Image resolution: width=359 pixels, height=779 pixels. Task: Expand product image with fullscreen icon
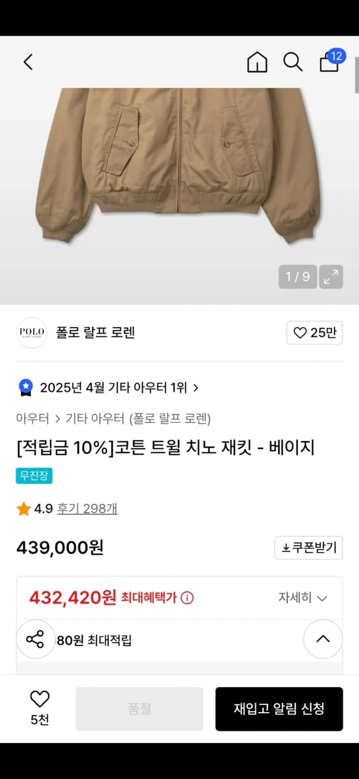tap(331, 277)
